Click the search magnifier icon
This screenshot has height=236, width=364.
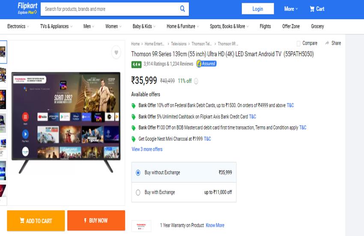click(182, 9)
